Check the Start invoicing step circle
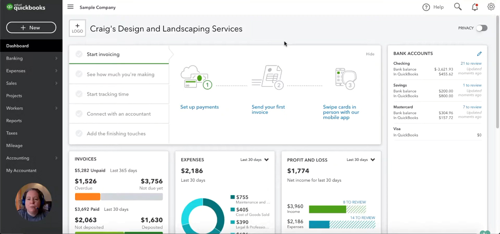Screen dimensions: 500x234 79,54
